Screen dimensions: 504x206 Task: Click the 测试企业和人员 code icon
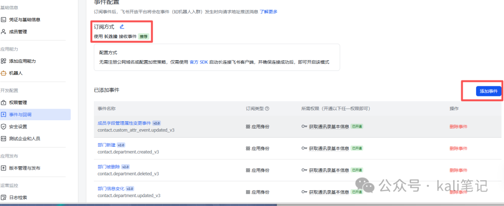click(4, 139)
